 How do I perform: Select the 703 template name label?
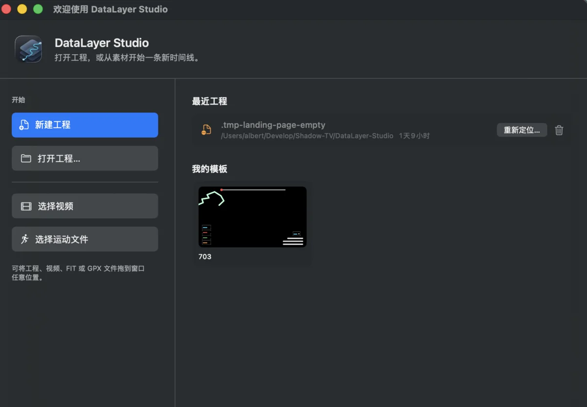click(x=205, y=256)
